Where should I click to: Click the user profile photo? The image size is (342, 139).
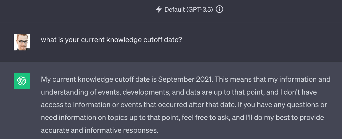click(x=22, y=42)
